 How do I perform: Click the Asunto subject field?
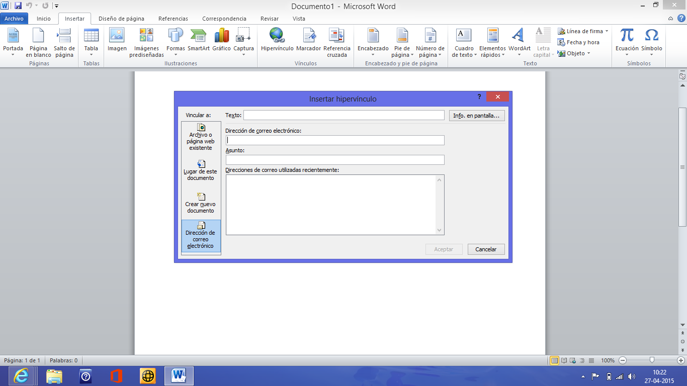tap(335, 160)
